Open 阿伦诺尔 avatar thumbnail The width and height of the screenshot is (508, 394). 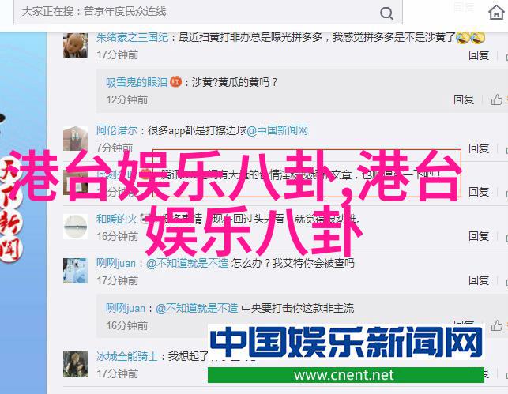[75, 138]
